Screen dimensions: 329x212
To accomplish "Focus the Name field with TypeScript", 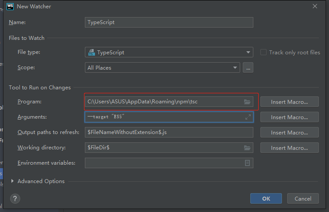I will point(169,22).
